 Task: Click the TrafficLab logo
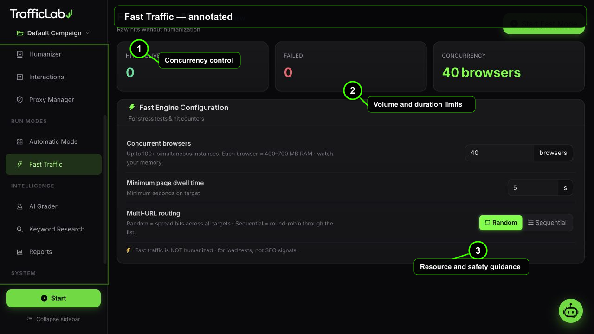pyautogui.click(x=41, y=14)
